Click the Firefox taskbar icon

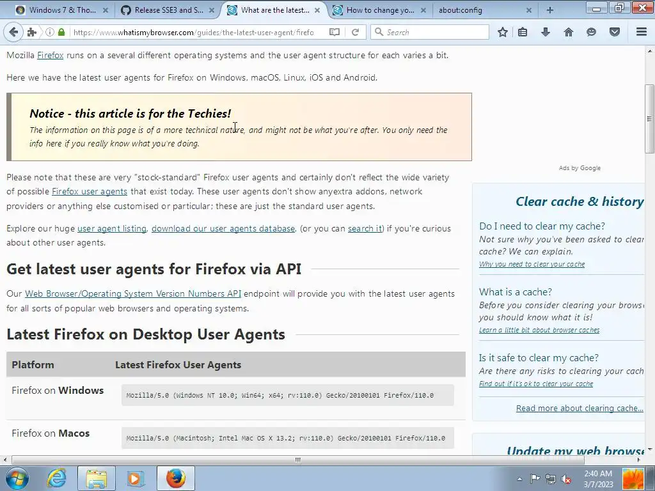pos(175,478)
